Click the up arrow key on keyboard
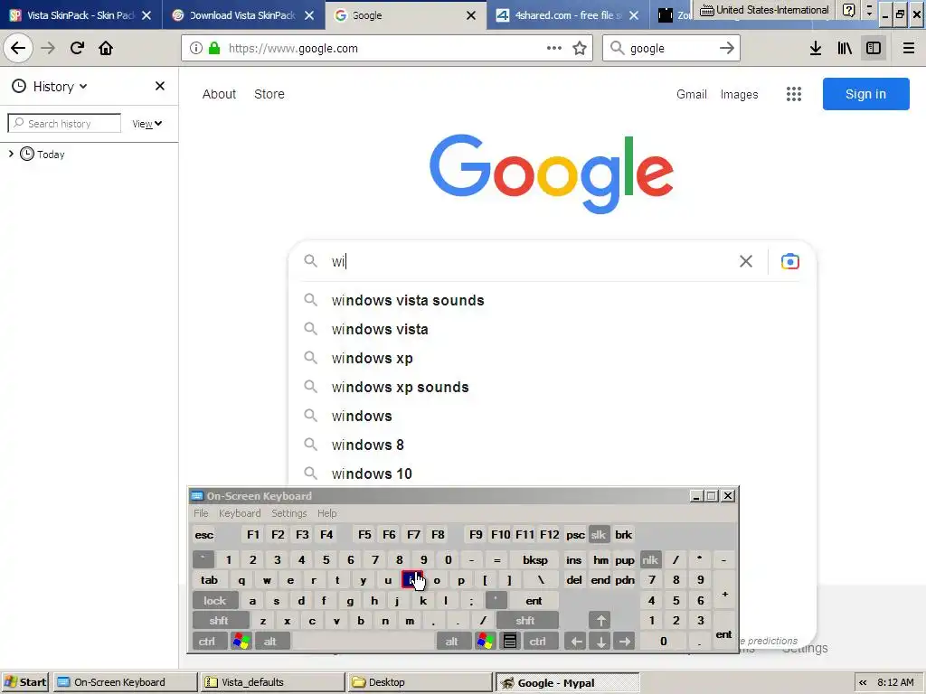926x694 pixels. click(x=600, y=621)
